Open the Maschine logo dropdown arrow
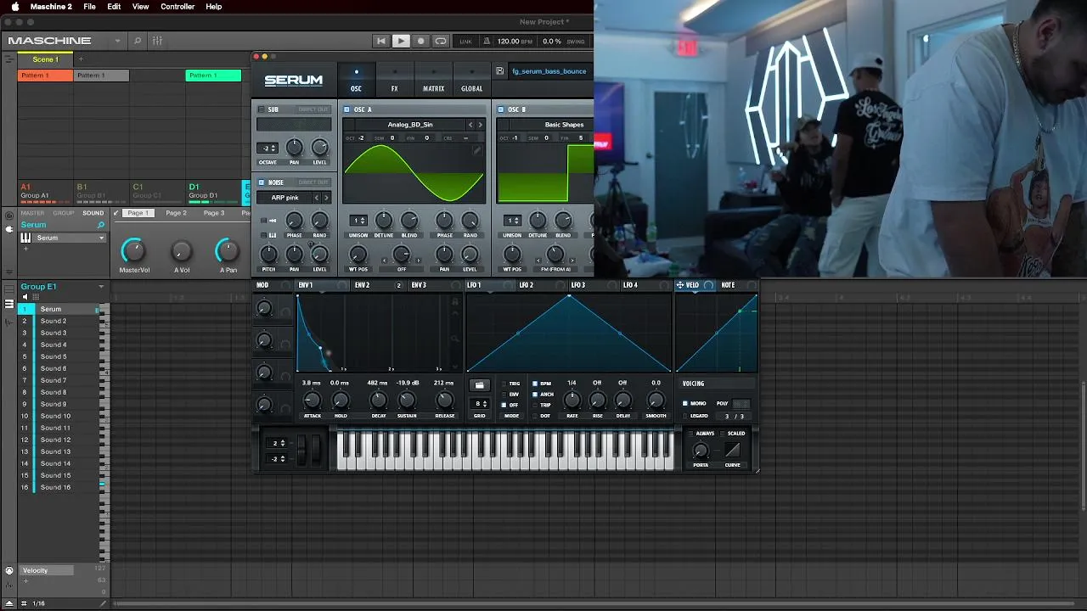1087x611 pixels. coord(117,41)
